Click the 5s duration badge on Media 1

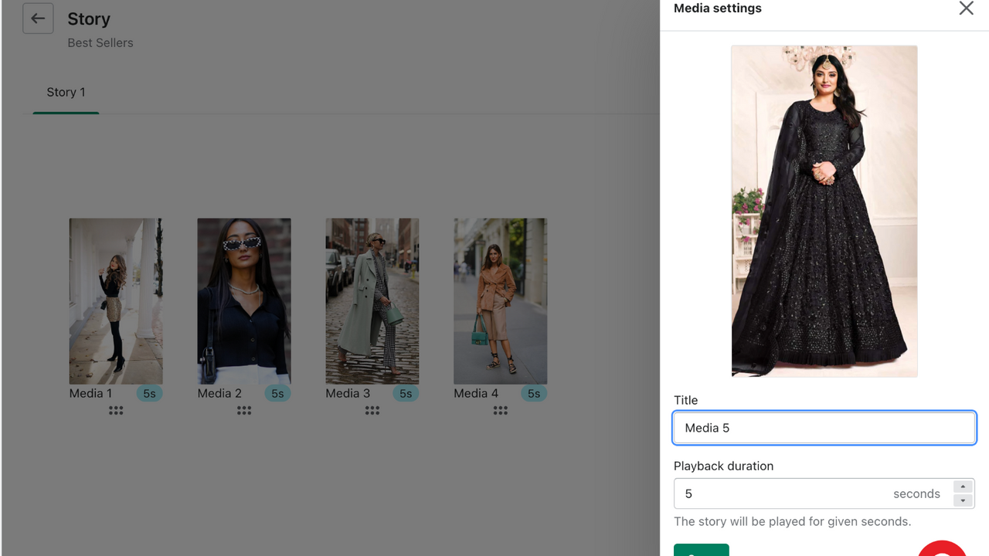point(149,393)
